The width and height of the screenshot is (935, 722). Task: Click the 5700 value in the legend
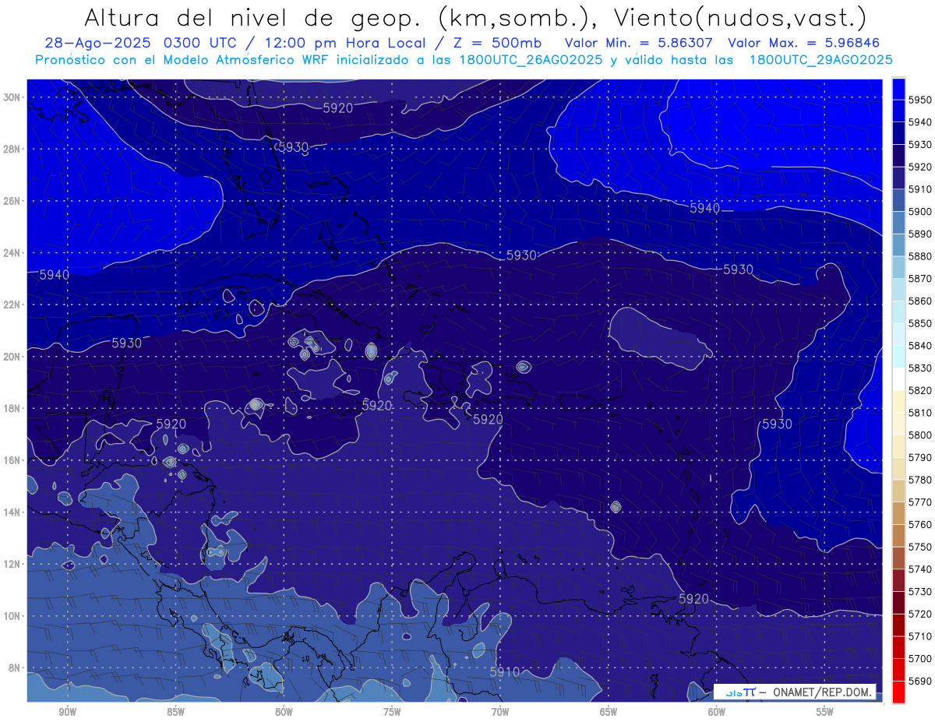click(920, 659)
